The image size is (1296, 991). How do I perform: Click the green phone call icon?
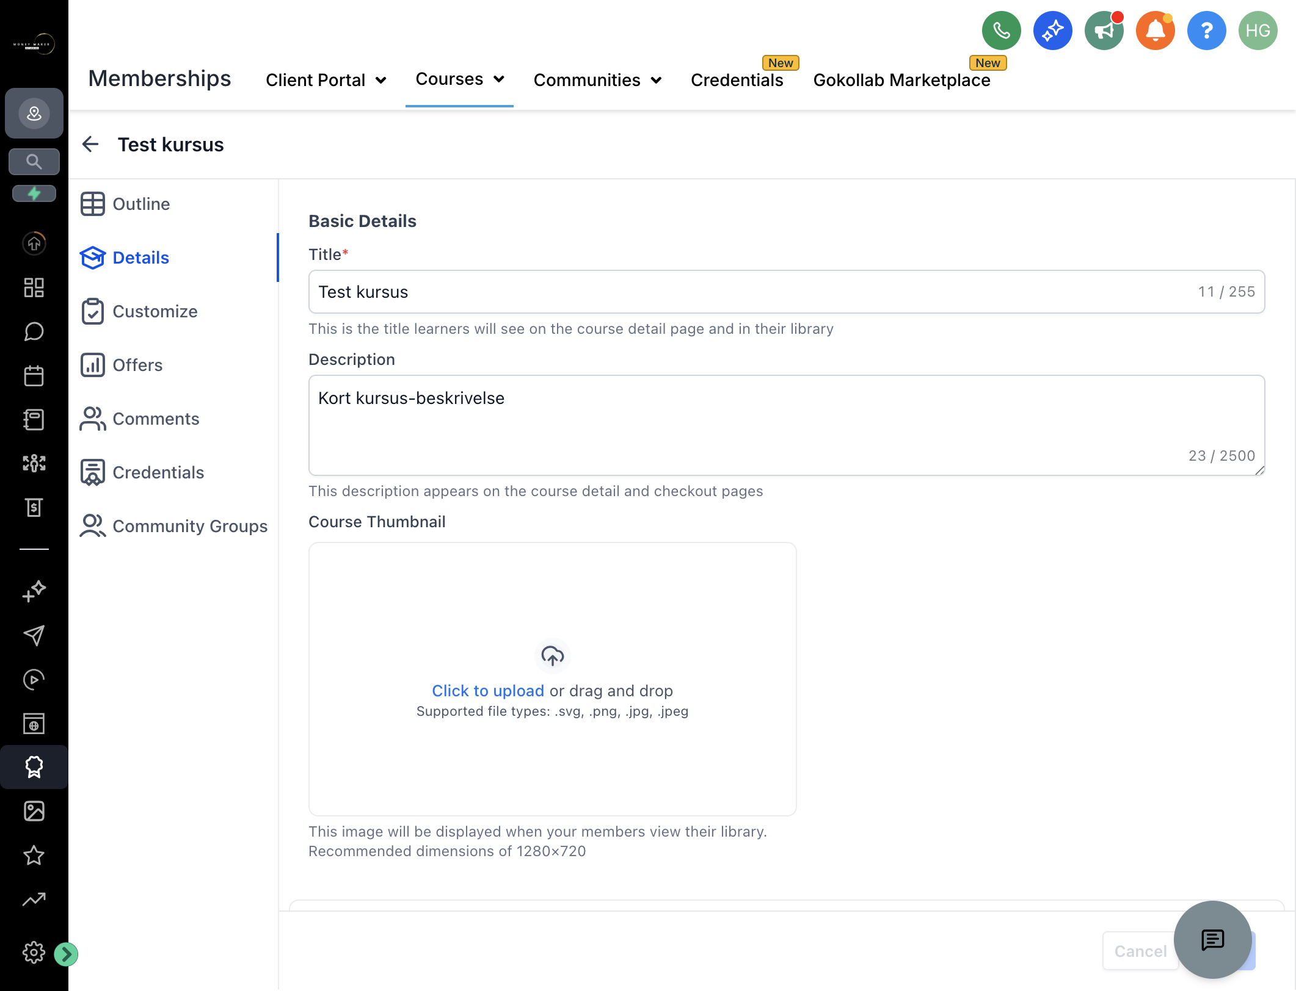click(x=1001, y=31)
